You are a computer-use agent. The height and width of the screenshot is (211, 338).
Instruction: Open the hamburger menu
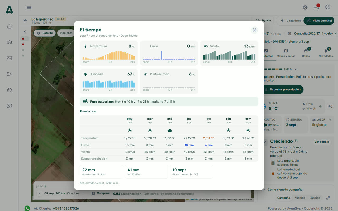pyautogui.click(x=29, y=7)
